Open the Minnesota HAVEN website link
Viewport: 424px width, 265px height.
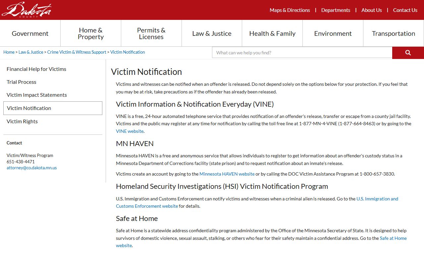coord(227,174)
